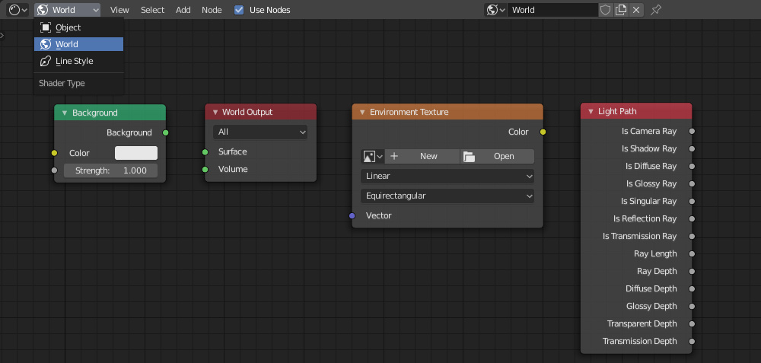Image resolution: width=761 pixels, height=363 pixels.
Task: Click the Is Shadow Ray socket
Action: click(692, 148)
